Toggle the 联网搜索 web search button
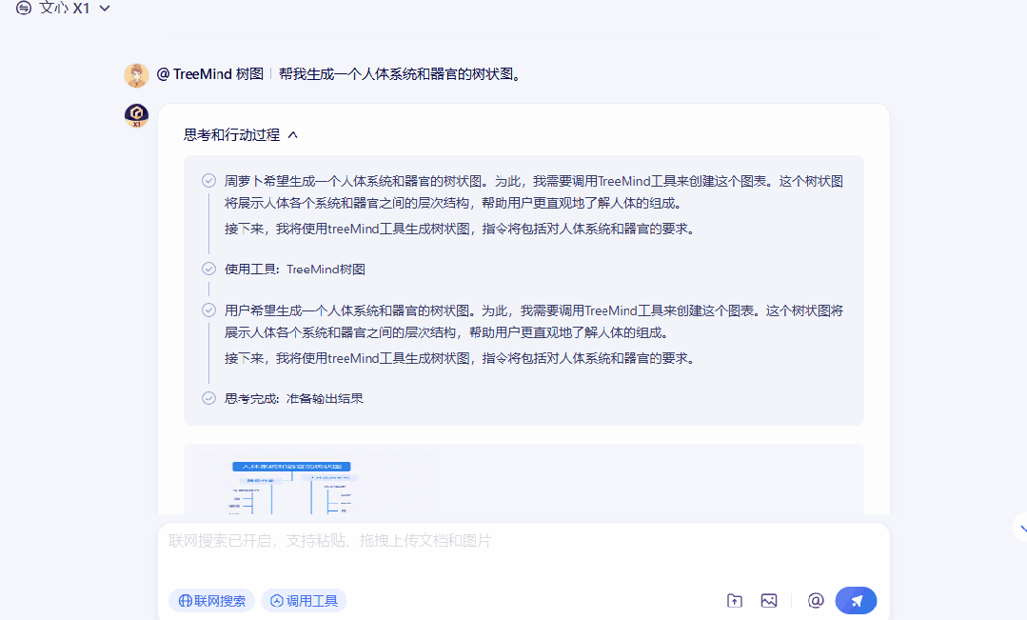 point(212,601)
